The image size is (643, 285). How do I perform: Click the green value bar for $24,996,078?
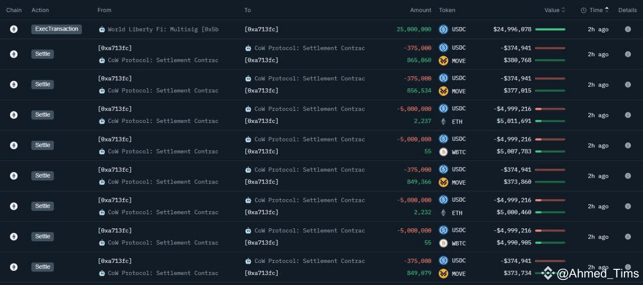click(550, 29)
